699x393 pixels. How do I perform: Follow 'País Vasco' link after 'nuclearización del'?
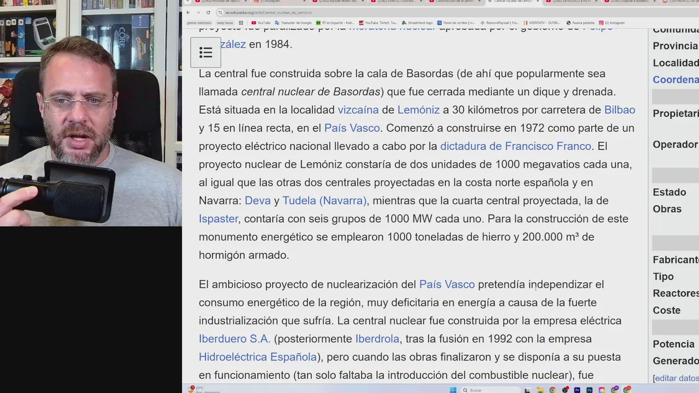point(447,284)
